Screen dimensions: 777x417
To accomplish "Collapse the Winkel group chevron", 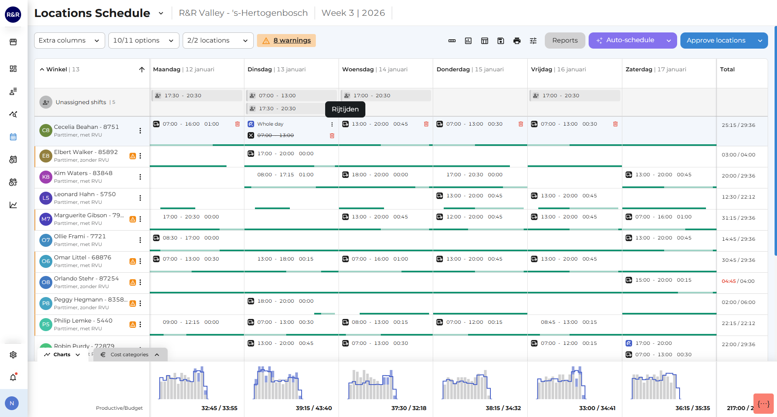I will click(42, 69).
